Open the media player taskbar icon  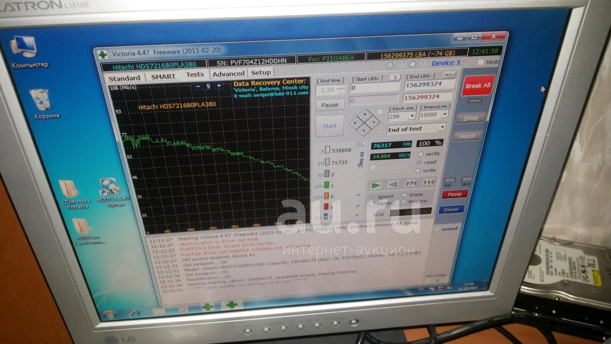(182, 309)
